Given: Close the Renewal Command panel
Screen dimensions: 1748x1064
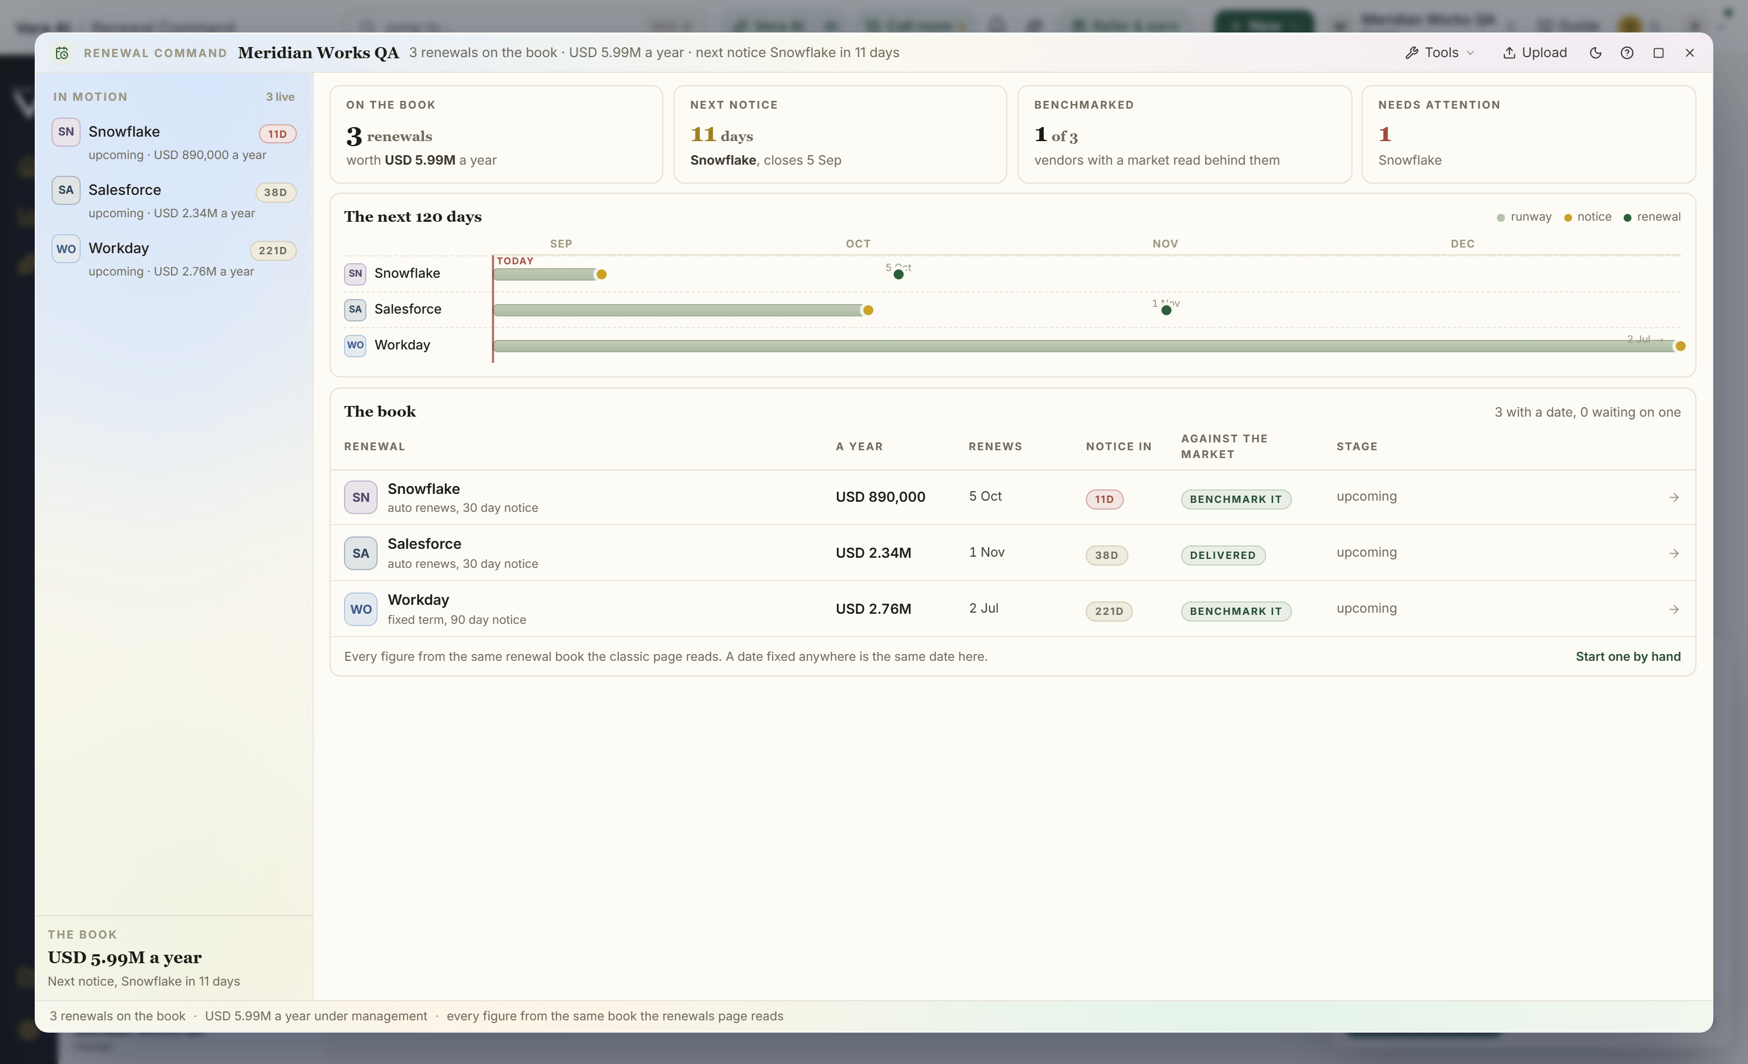Looking at the screenshot, I should point(1690,53).
